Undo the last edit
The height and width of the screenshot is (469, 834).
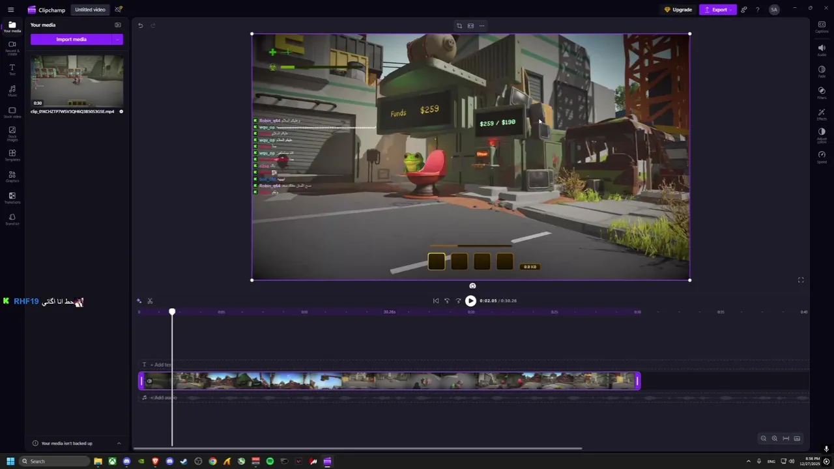140,25
